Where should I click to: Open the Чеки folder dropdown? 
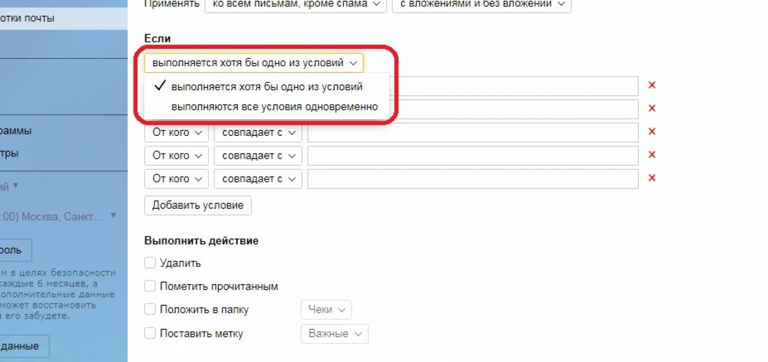(326, 310)
